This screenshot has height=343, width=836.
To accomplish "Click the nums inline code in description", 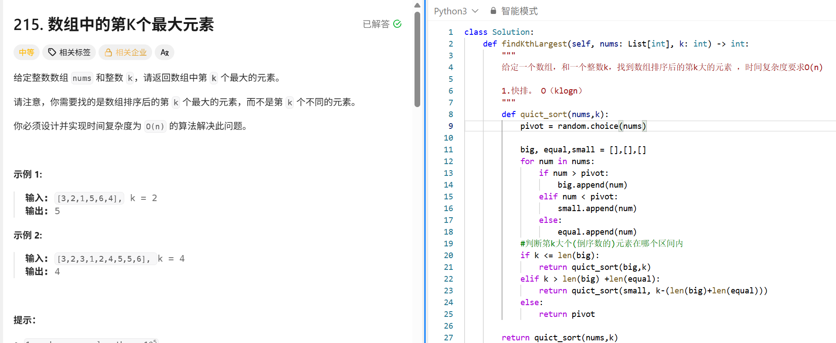I will 82,78.
